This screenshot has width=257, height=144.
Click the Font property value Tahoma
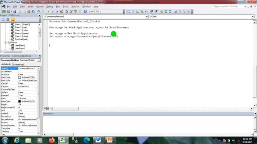click(22, 98)
